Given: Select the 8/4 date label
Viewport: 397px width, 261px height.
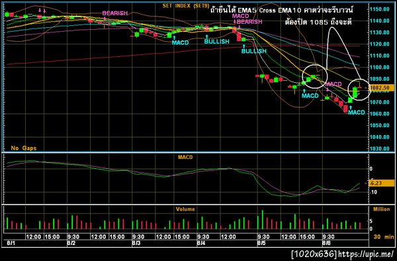Looking at the screenshot, I should pyautogui.click(x=201, y=244).
